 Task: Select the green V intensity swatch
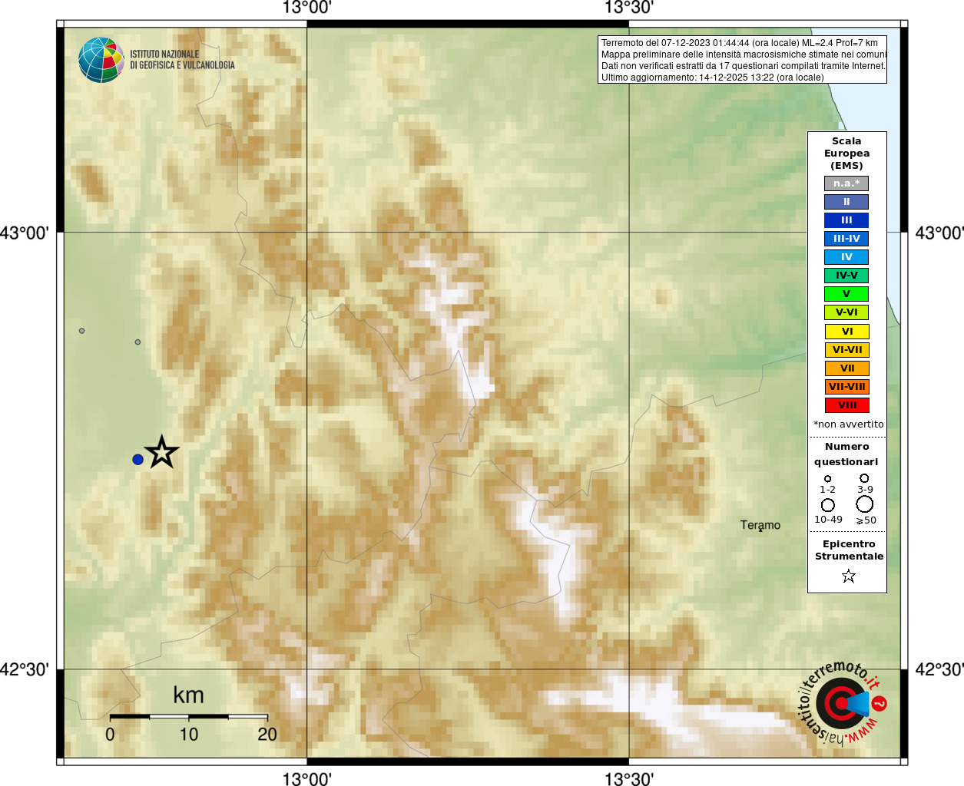pyautogui.click(x=846, y=294)
